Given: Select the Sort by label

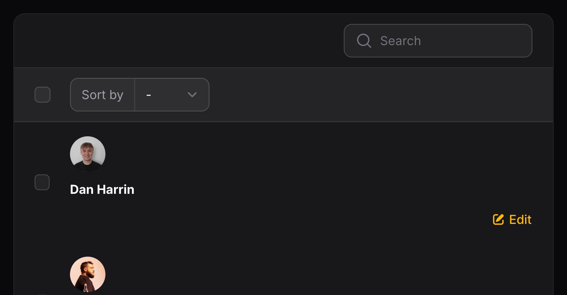Looking at the screenshot, I should (x=102, y=95).
